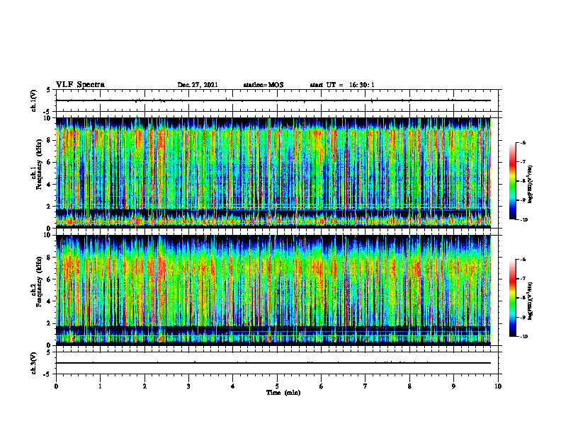The height and width of the screenshot is (433, 561).
Task: Click the ch.1 color bar log(PSD) label
Action: tap(531, 184)
